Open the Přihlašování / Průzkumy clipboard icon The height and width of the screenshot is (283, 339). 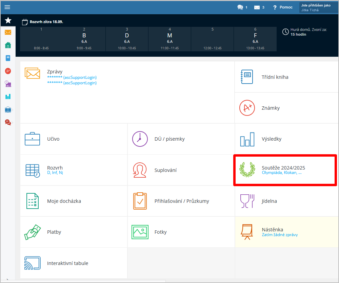tap(140, 201)
